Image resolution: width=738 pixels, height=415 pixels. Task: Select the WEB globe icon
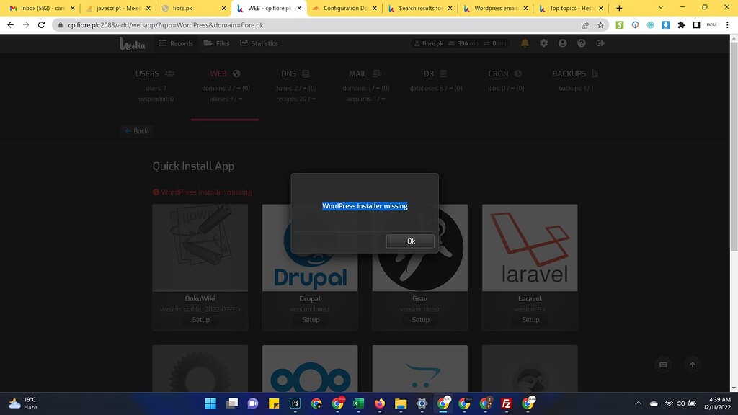[x=238, y=73]
